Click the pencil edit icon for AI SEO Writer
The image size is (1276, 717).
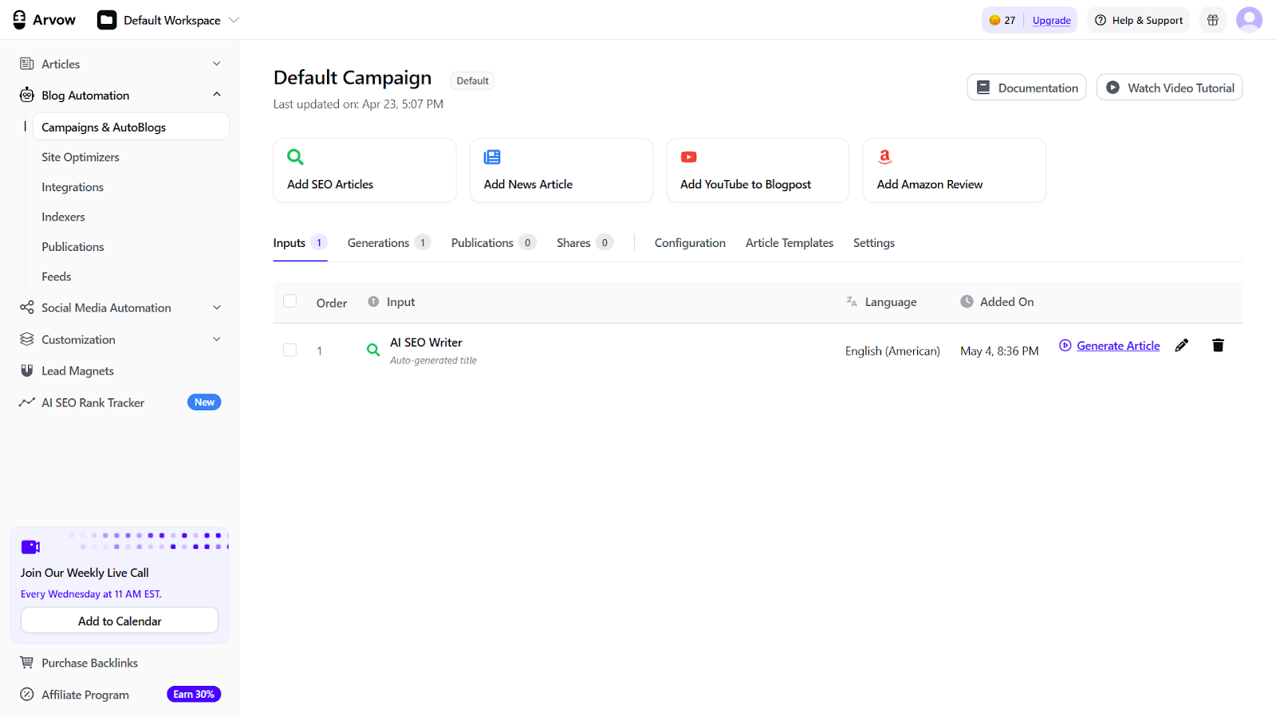(1181, 345)
